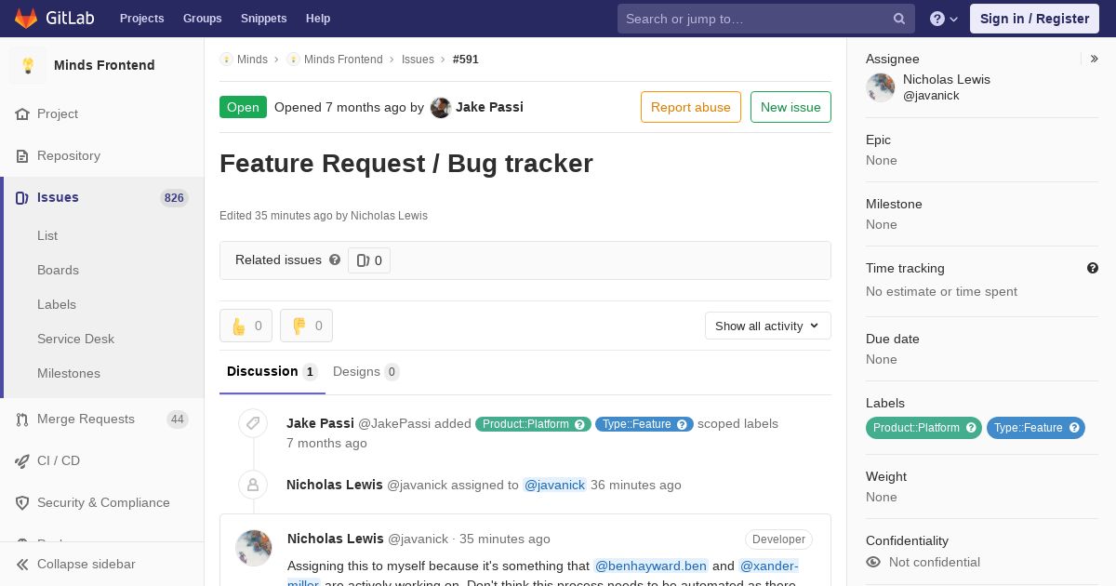Click the Minds Frontend project title in the sidebar
1116x586 pixels.
click(x=104, y=65)
